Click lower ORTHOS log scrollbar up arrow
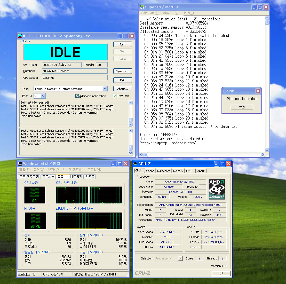 coord(130,131)
